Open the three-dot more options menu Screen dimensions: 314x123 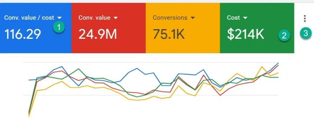click(x=305, y=19)
